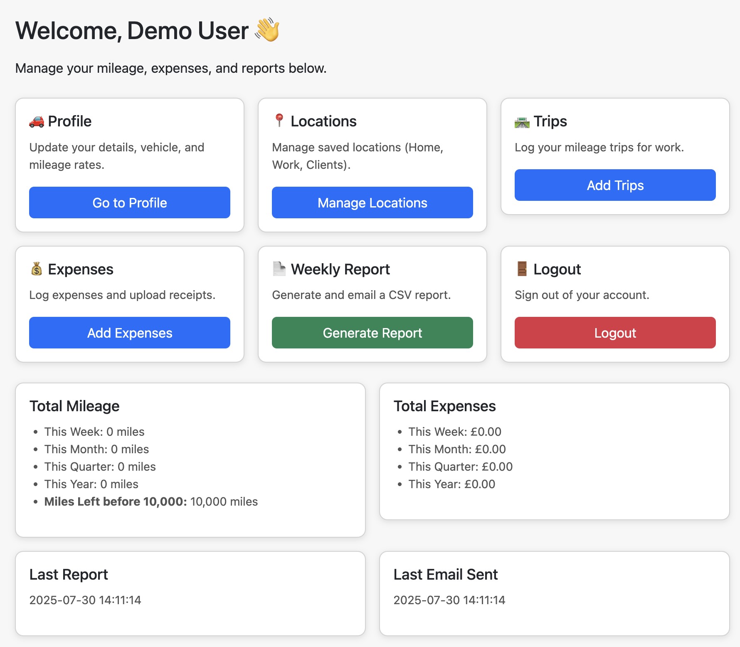740x647 pixels.
Task: Click 'Manage your mileage, expenses' subtitle
Action: 171,68
